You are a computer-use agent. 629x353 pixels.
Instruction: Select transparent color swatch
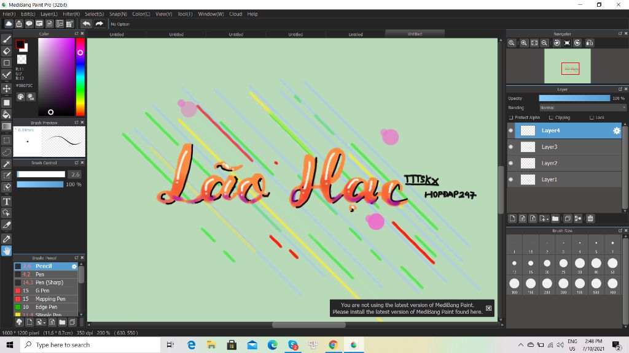(21, 59)
